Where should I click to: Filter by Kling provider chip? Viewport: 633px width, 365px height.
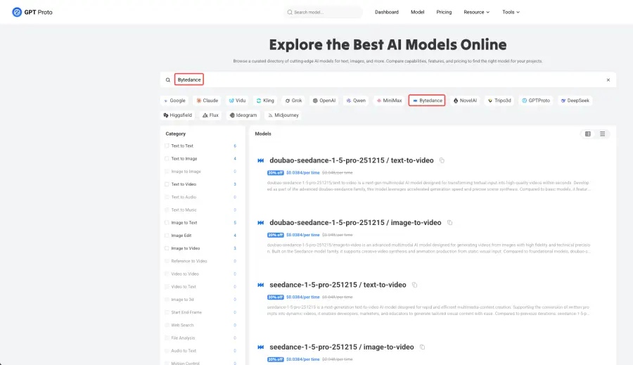click(265, 101)
